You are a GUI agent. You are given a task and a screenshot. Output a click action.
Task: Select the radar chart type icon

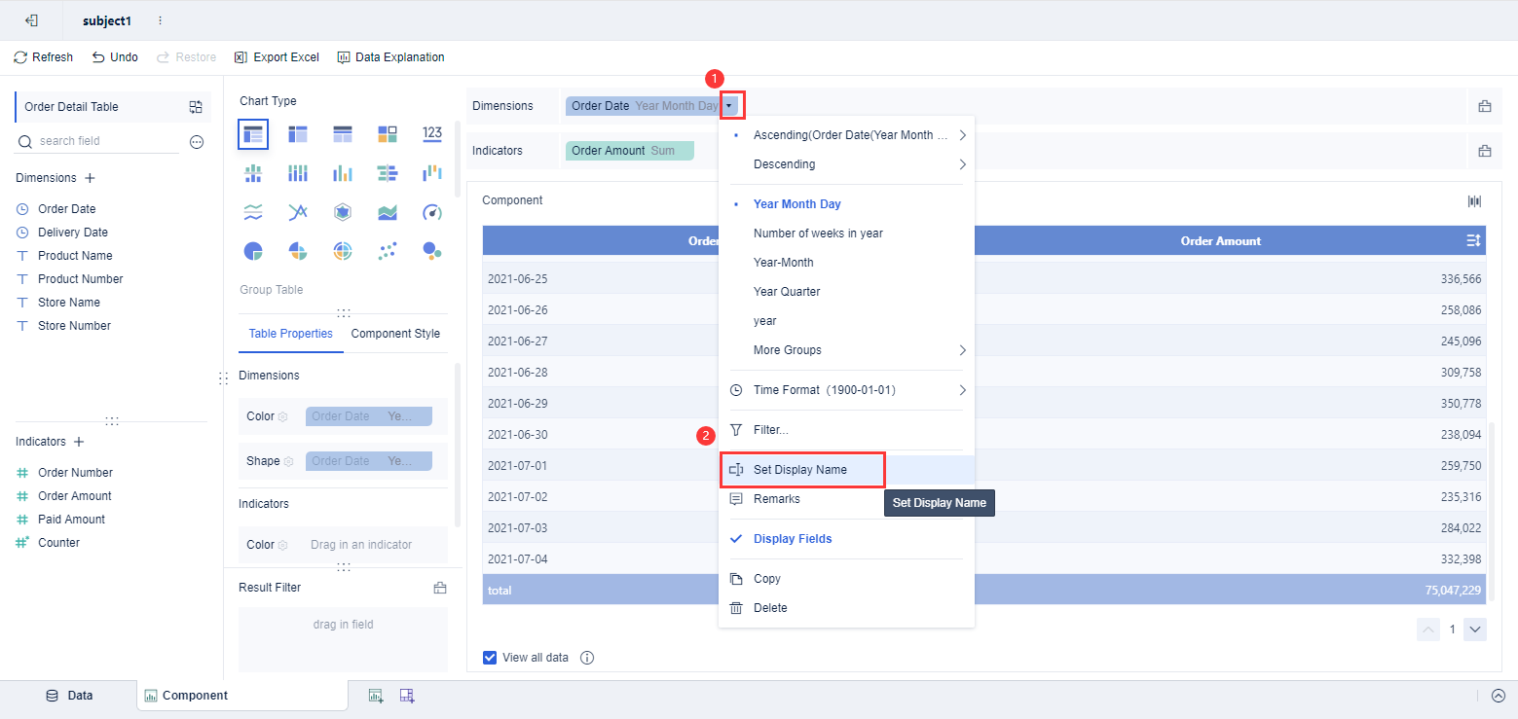342,211
